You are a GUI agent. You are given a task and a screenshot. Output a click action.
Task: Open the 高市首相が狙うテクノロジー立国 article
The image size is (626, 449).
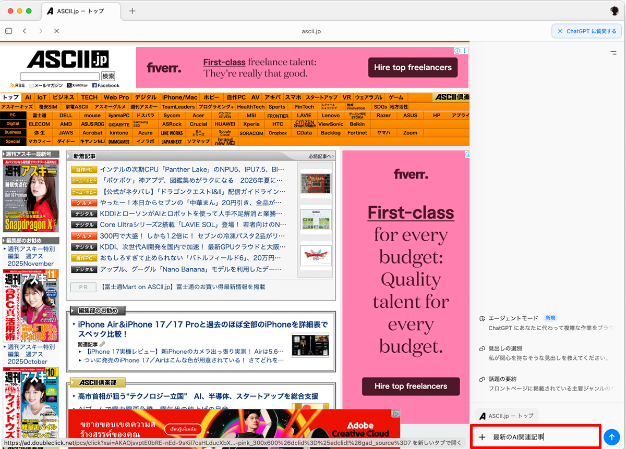pyautogui.click(x=198, y=396)
